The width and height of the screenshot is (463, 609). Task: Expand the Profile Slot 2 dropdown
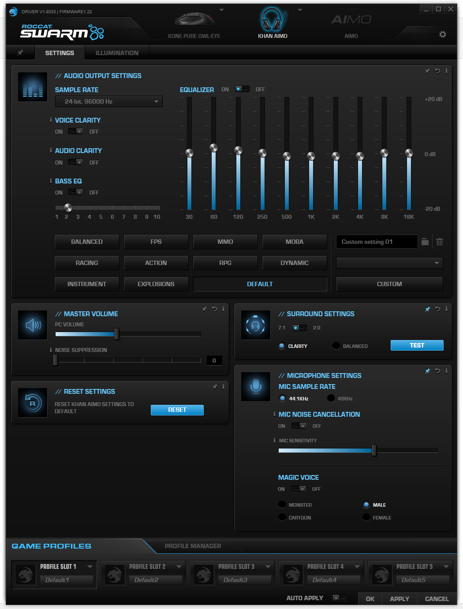coord(179,567)
